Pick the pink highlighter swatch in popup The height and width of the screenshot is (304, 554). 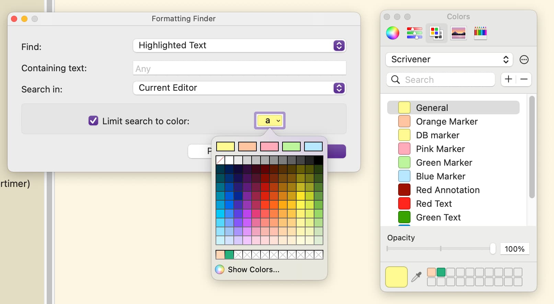269,147
